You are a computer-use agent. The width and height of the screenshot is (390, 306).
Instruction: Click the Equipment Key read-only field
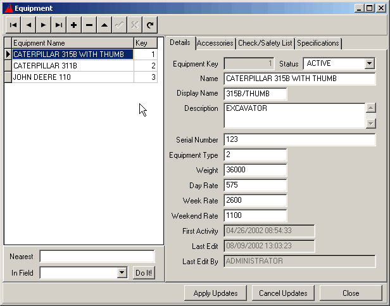pos(249,63)
